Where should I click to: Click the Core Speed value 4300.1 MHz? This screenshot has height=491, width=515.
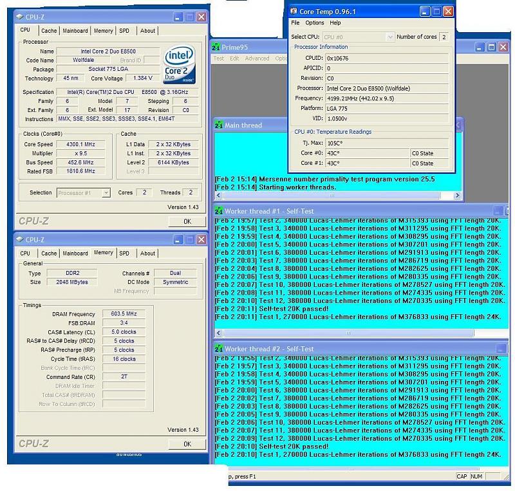point(80,144)
